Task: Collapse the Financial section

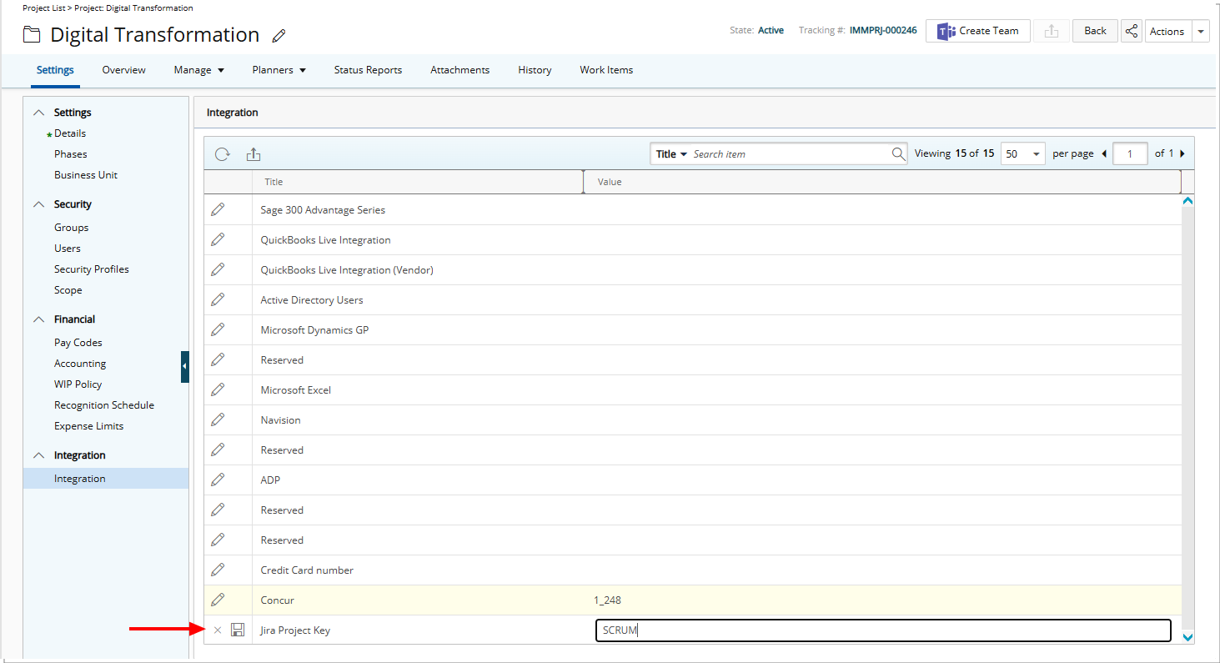Action: (x=38, y=319)
